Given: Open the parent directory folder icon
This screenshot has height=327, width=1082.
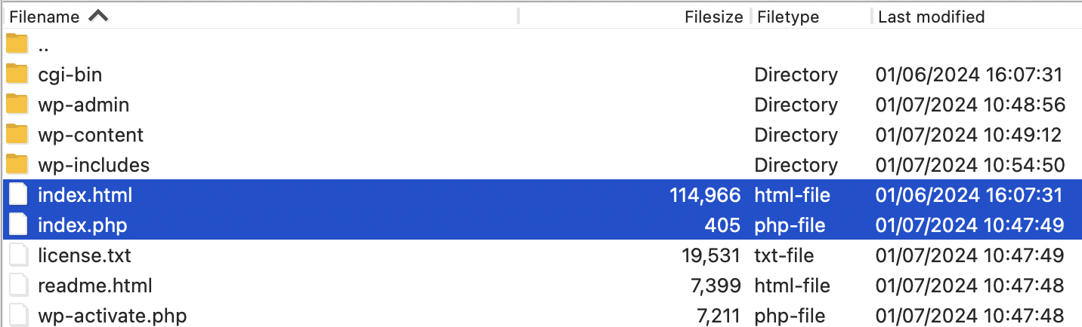Looking at the screenshot, I should point(17,44).
